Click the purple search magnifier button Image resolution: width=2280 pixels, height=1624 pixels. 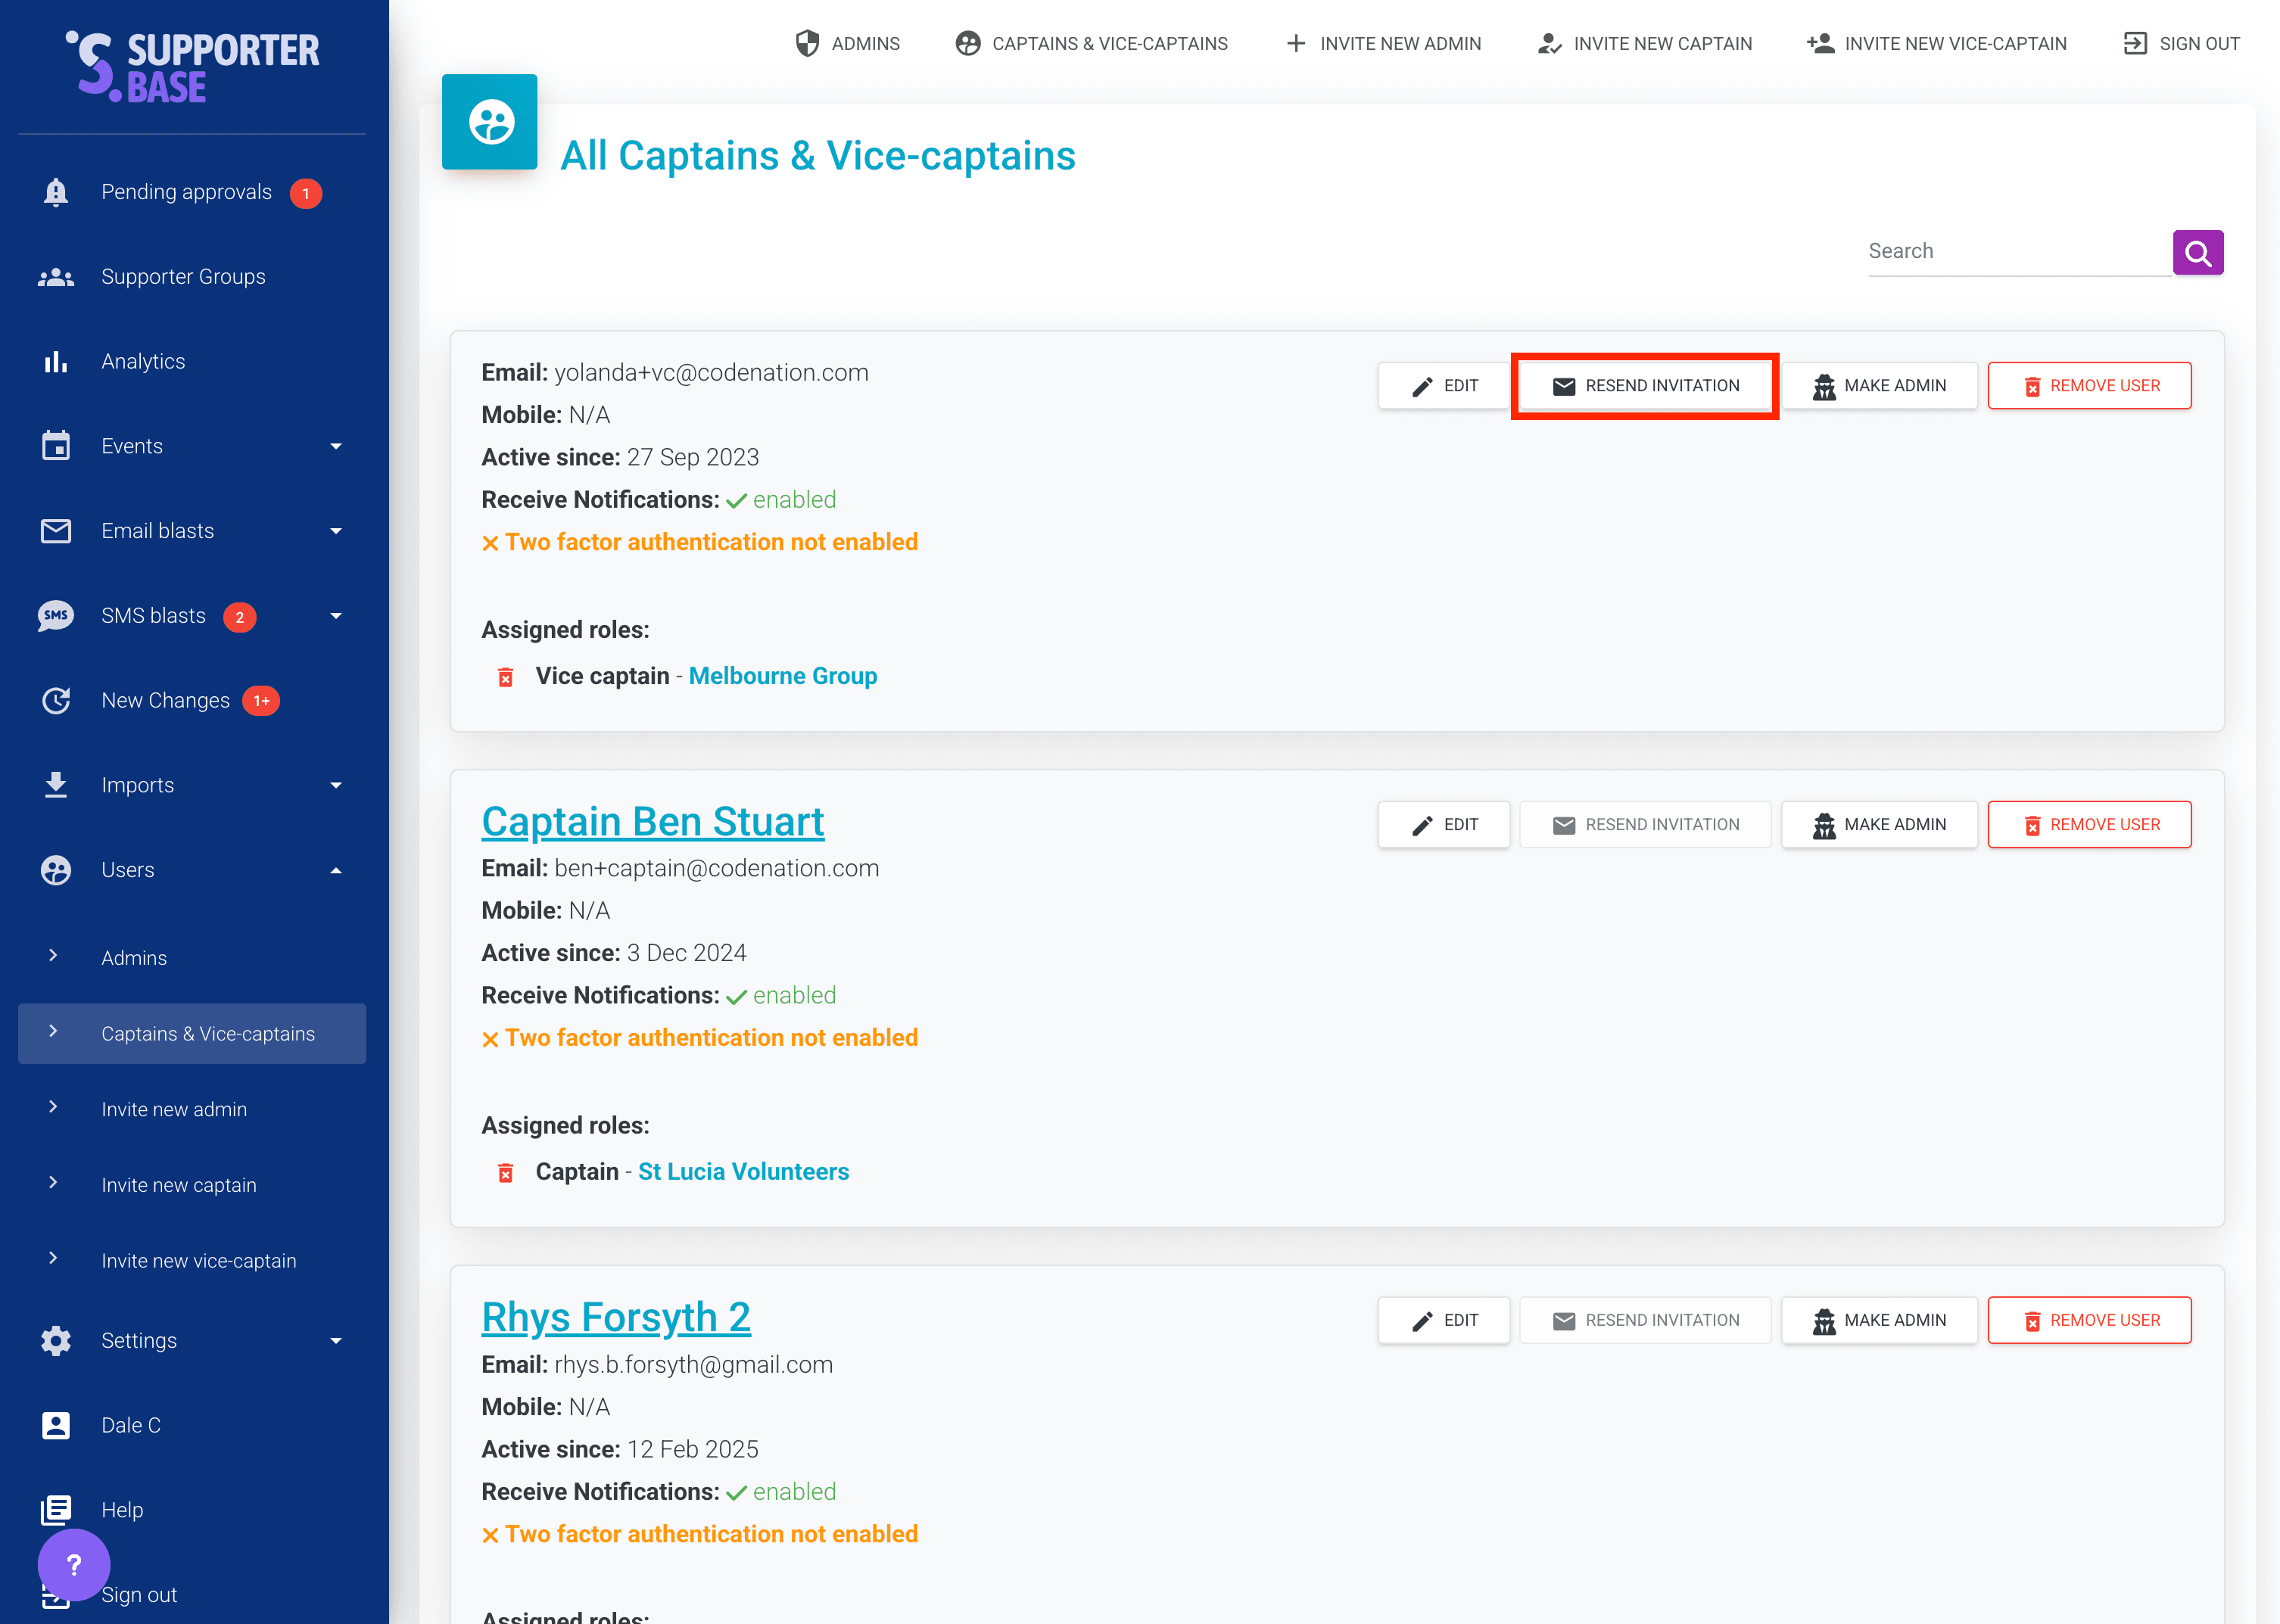point(2197,252)
